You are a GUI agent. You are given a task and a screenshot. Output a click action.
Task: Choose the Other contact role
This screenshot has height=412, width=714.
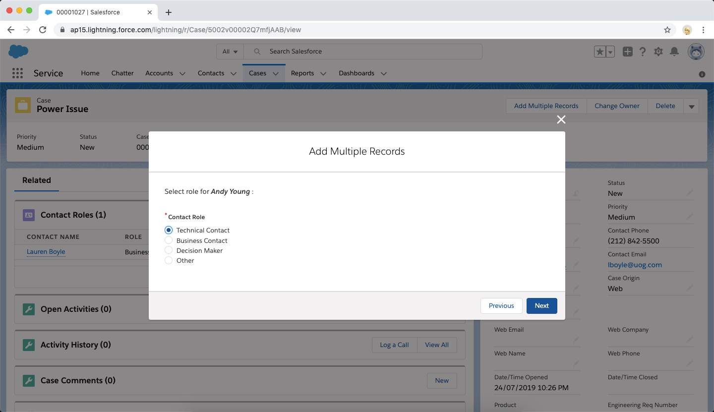(169, 260)
